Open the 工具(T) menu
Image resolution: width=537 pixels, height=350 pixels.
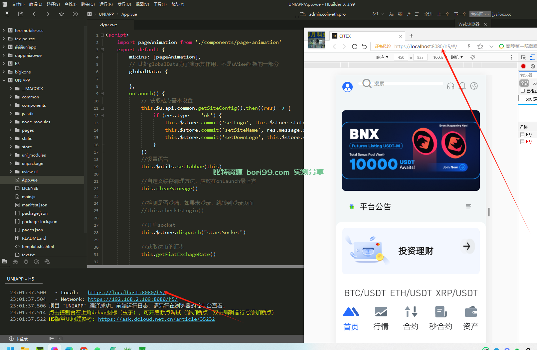[160, 4]
